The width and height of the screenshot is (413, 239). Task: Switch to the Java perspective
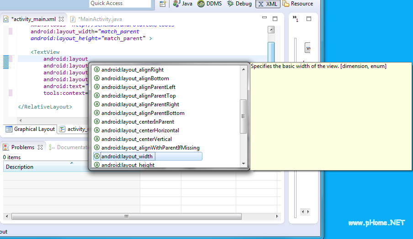coord(183,4)
